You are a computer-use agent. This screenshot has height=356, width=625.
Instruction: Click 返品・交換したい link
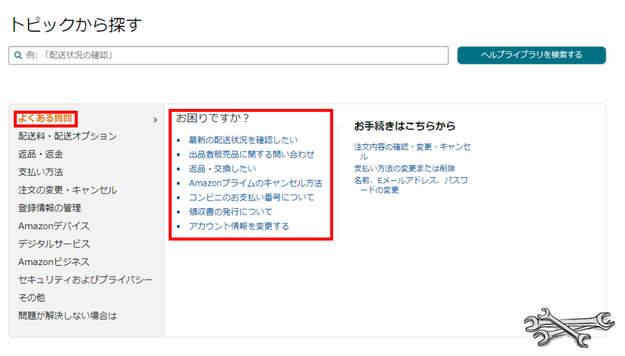[x=222, y=169]
